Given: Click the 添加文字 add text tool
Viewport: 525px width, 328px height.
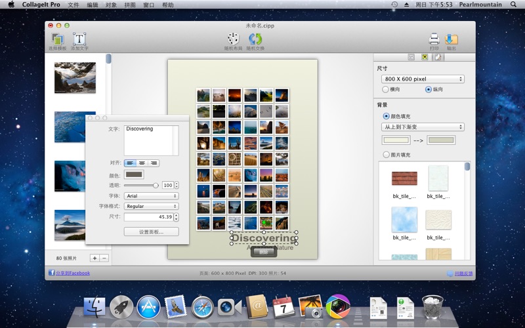Looking at the screenshot, I should (79, 39).
